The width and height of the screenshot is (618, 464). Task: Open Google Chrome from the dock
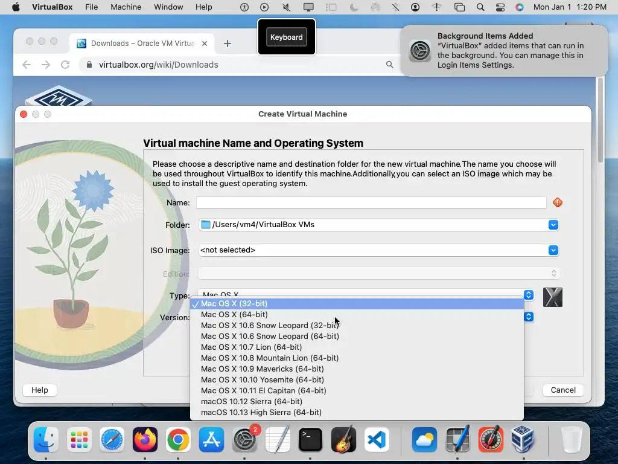click(x=178, y=440)
